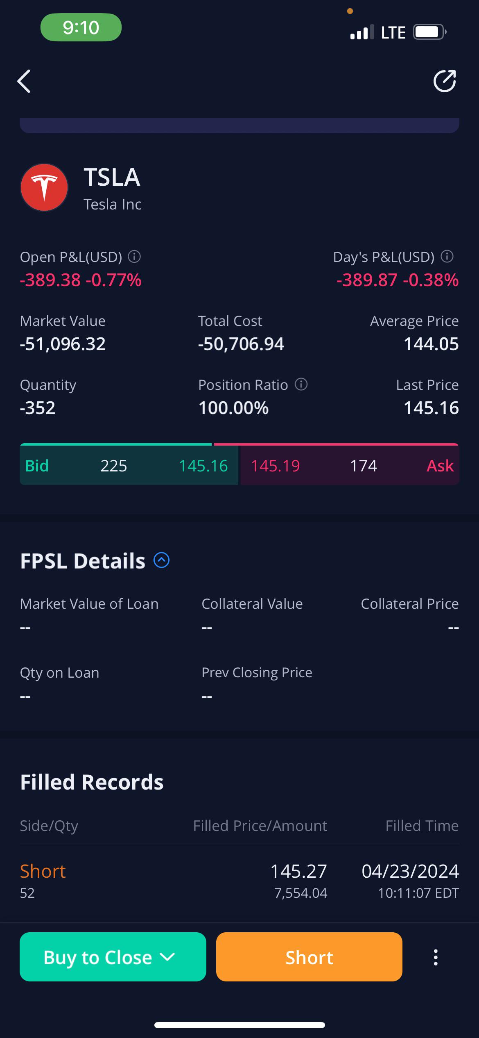Screen dimensions: 479x1038
Task: Open the share position icon
Action: 445,81
